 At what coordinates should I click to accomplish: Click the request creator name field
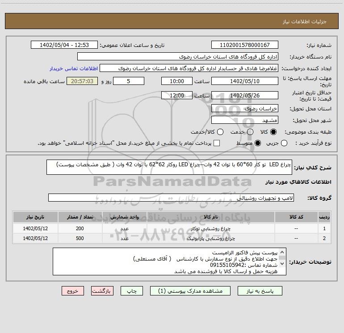pyautogui.click(x=189, y=68)
